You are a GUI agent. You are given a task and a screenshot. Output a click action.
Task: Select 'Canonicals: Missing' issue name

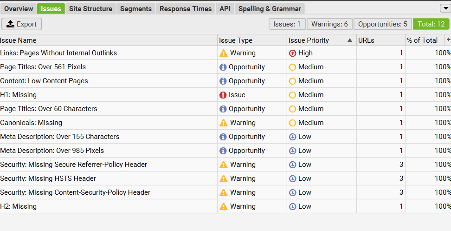click(31, 123)
